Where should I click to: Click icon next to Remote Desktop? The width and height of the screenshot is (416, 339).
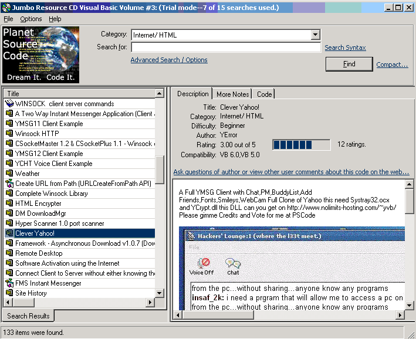coord(9,253)
